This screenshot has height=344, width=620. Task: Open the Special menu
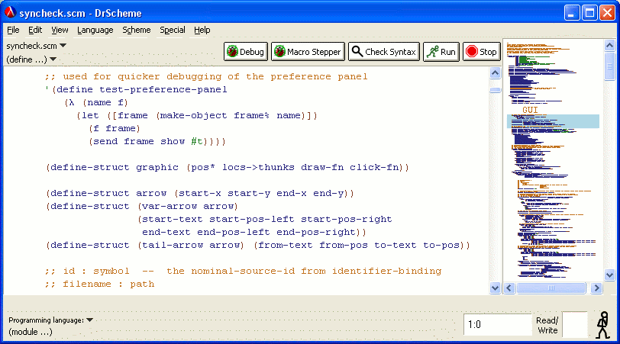coord(173,30)
